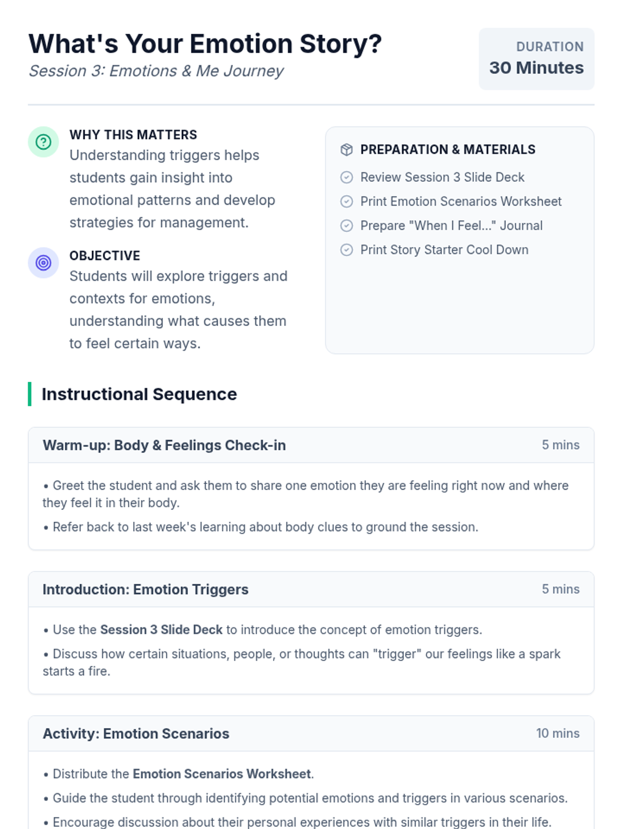This screenshot has height=829, width=622.
Task: Click the box icon beside Preparation & Materials
Action: tap(346, 150)
